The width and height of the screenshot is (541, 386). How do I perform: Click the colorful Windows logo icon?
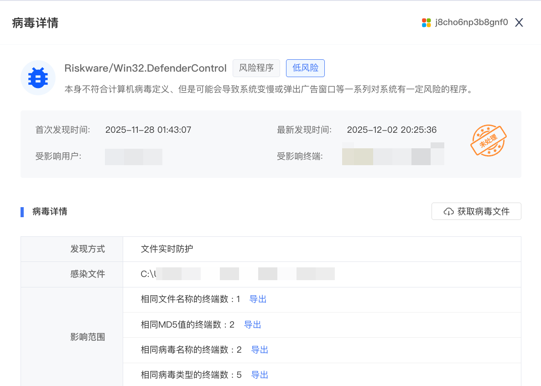tap(427, 23)
